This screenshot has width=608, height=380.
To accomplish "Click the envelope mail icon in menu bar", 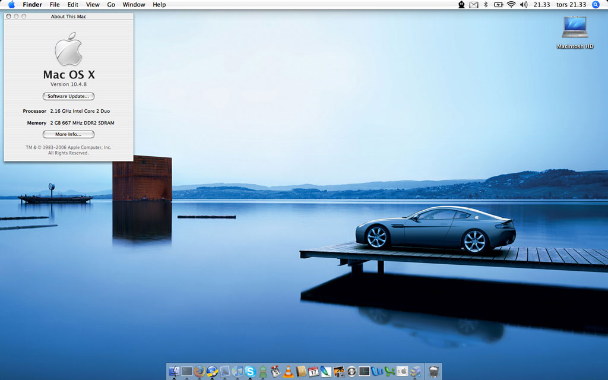I will (x=473, y=5).
